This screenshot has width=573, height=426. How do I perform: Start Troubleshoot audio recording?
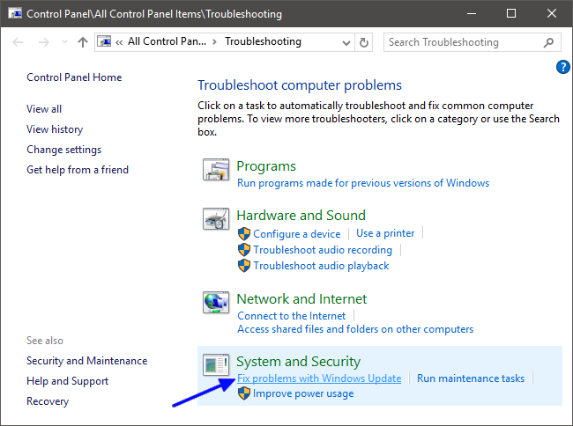(x=323, y=250)
